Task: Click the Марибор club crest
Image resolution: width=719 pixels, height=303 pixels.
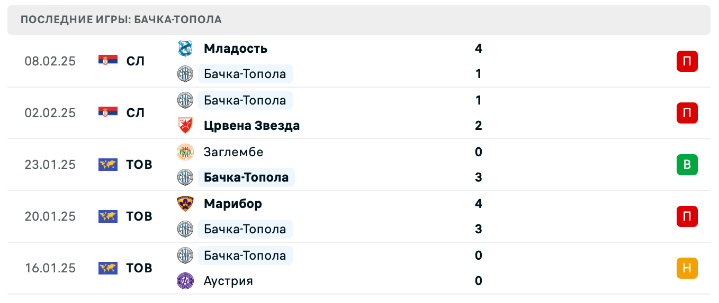Action: coord(185,204)
